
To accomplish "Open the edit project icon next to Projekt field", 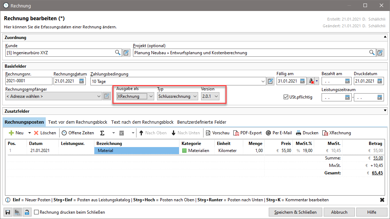I will click(x=380, y=53).
